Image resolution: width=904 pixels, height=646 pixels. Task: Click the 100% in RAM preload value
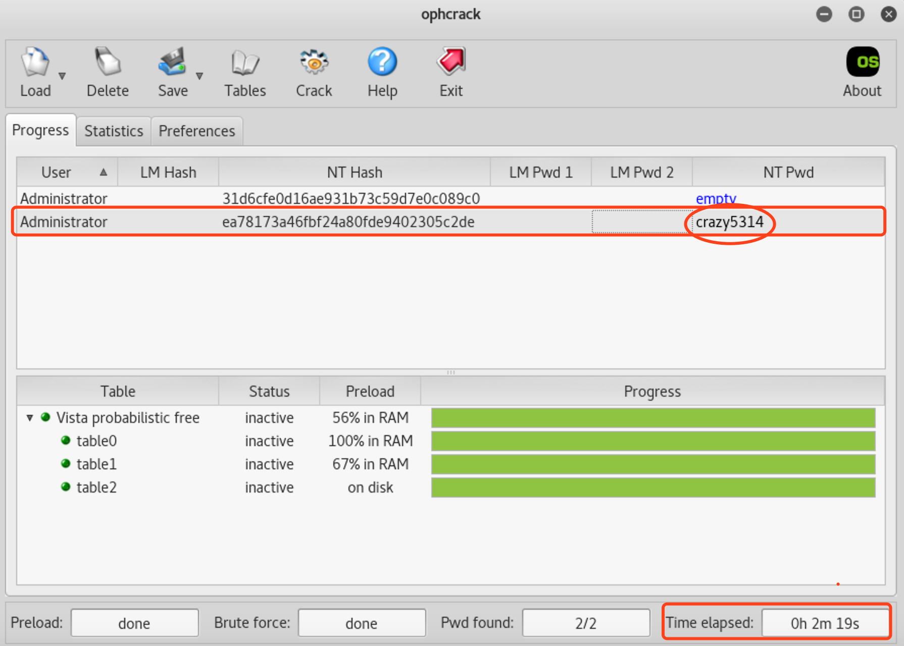[x=370, y=441]
